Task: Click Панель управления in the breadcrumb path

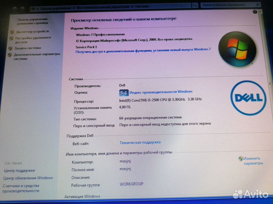Action: point(55,8)
